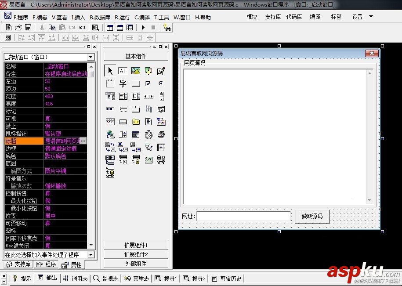Select the edit box component icon
Screen dimensions: 402x286
coord(123,71)
